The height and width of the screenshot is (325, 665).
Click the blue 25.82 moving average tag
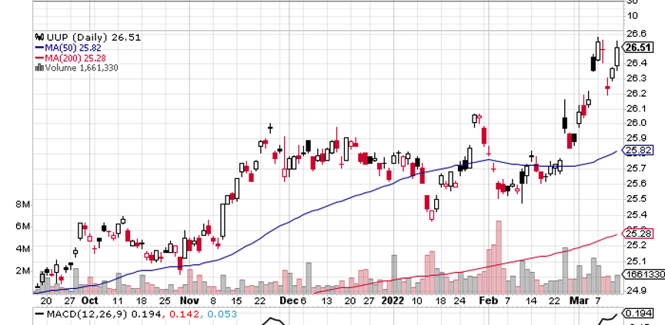pos(638,151)
